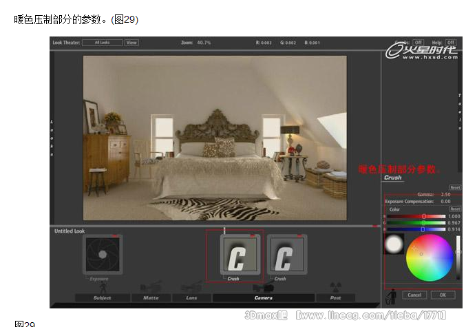Switch to the Post tab
The width and height of the screenshot is (466, 327).
pos(336,298)
